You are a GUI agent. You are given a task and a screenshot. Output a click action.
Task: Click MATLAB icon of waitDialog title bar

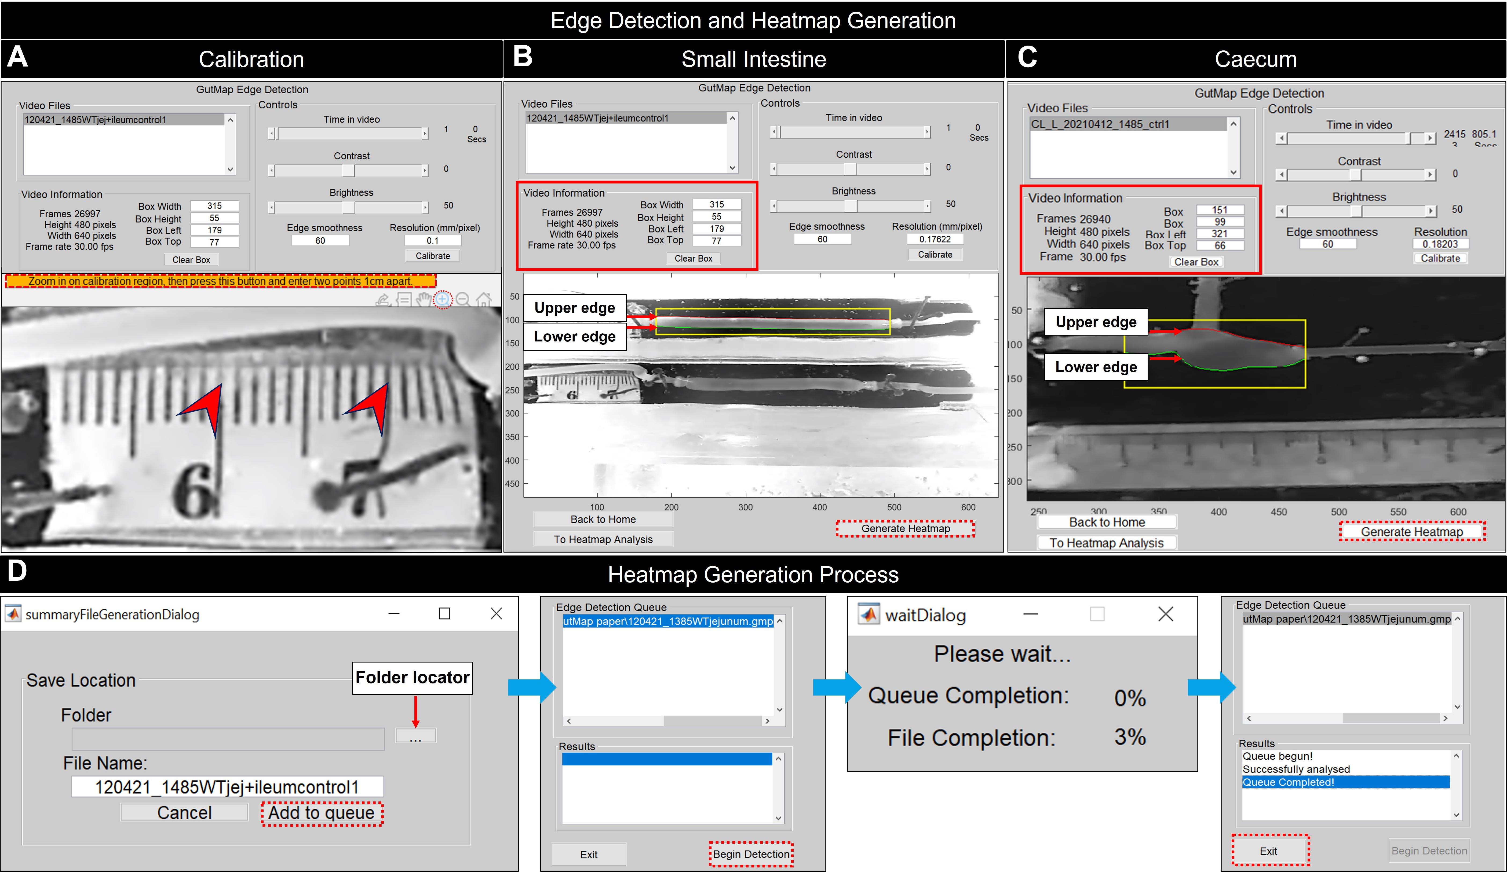coord(869,614)
